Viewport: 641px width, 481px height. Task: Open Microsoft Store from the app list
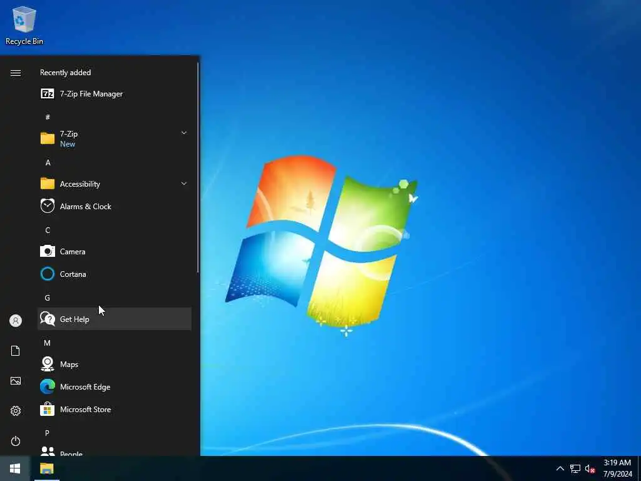[x=115, y=409]
